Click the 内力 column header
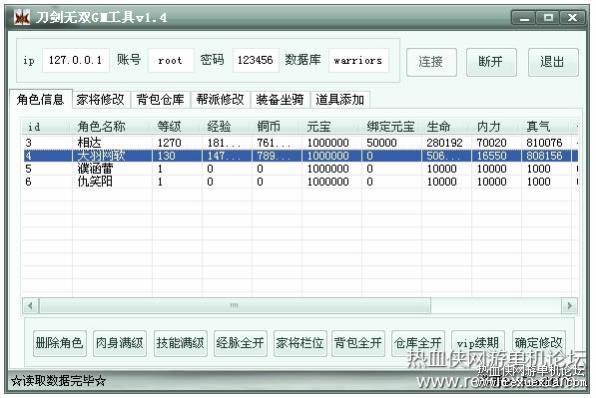The height and width of the screenshot is (398, 596). pos(496,127)
